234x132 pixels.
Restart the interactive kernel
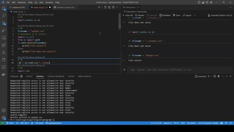click(x=140, y=15)
